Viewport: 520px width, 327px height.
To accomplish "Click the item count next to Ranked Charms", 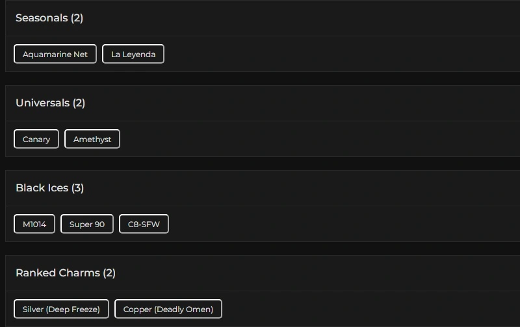I will point(109,273).
